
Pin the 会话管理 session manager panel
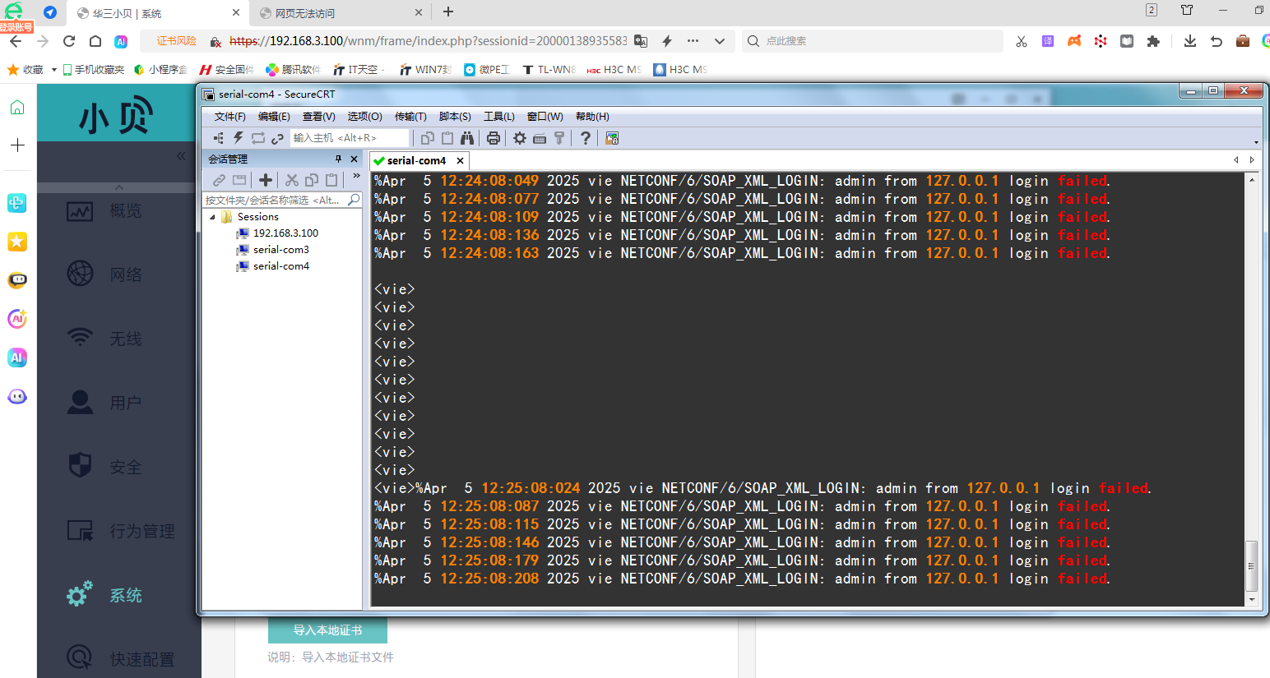click(x=338, y=159)
